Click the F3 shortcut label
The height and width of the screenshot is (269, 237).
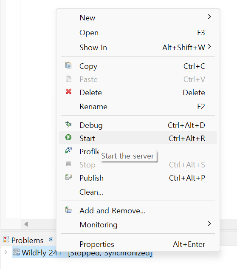(x=201, y=33)
